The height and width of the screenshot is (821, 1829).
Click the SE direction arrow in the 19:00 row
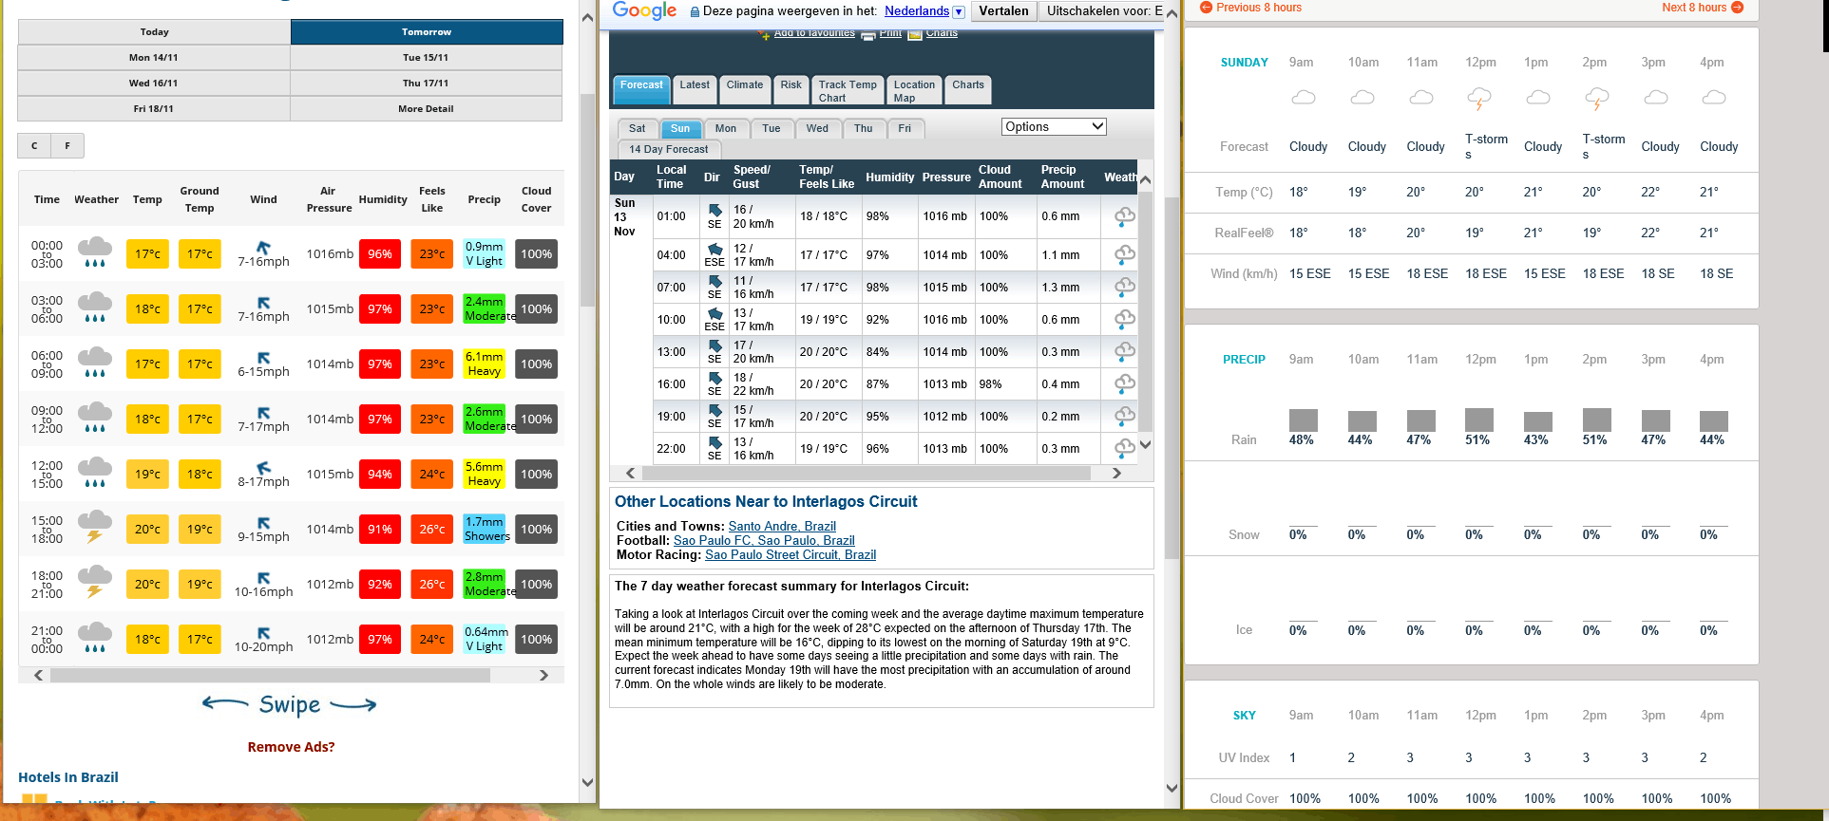(x=714, y=410)
